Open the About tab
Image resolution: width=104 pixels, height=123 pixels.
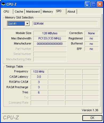[x=71, y=12]
